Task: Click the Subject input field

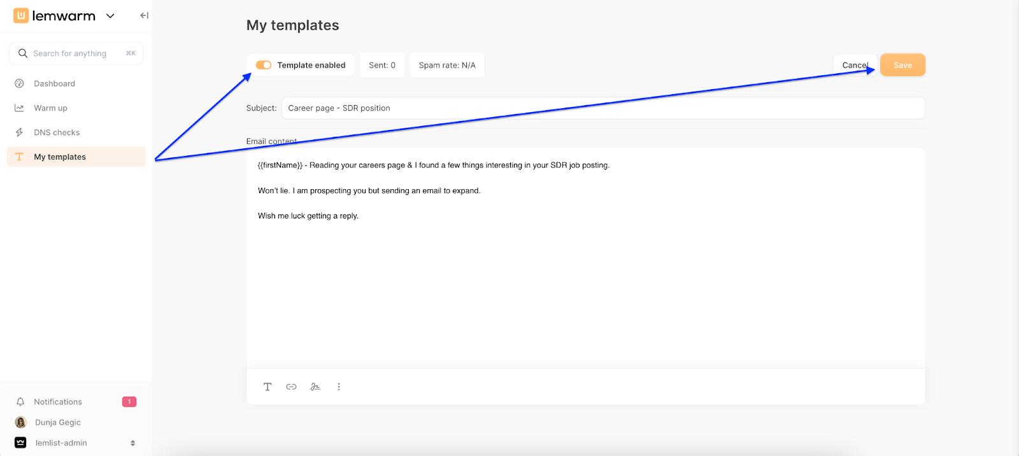Action: (602, 108)
